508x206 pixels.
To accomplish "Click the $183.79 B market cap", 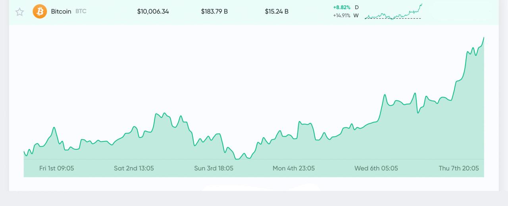I will (x=214, y=11).
